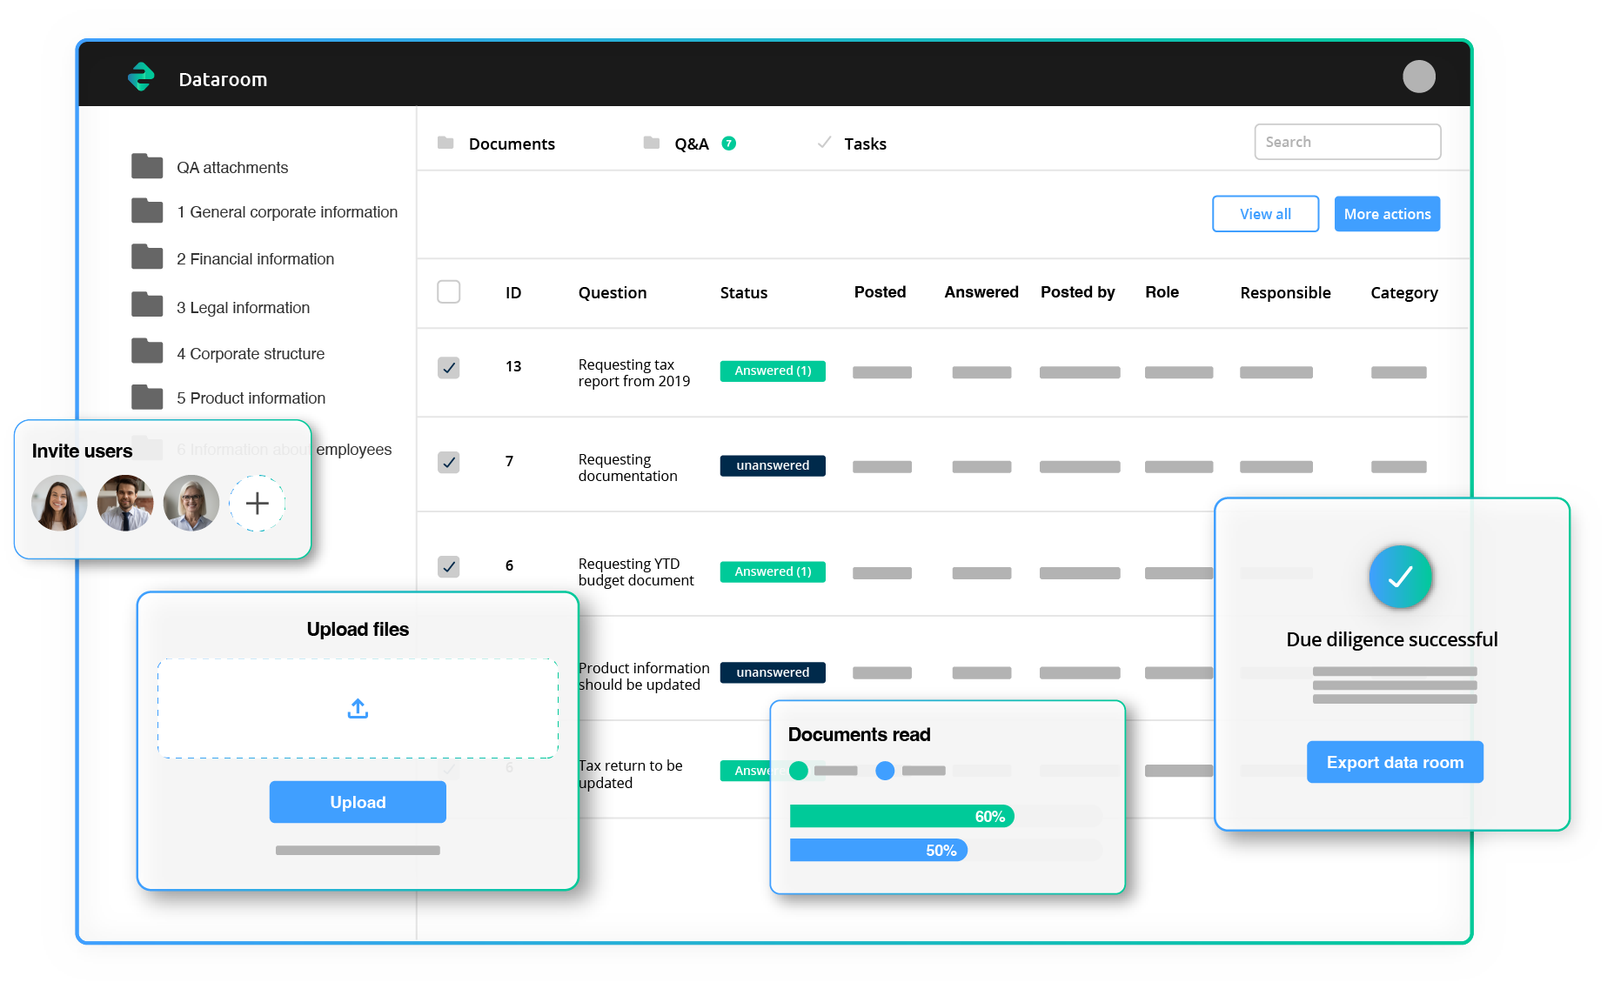The image size is (1614, 989).
Task: Click the blue 50% progress bar
Action: pos(879,850)
